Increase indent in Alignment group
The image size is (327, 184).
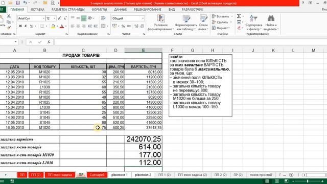click(96, 26)
